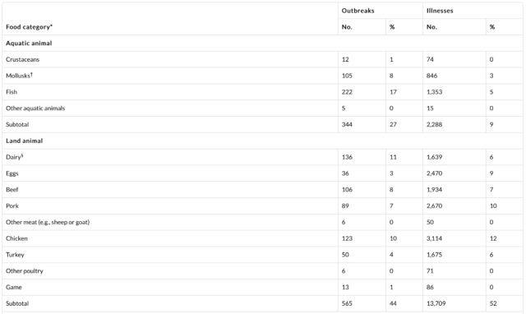Click the Food category column header

point(27,27)
